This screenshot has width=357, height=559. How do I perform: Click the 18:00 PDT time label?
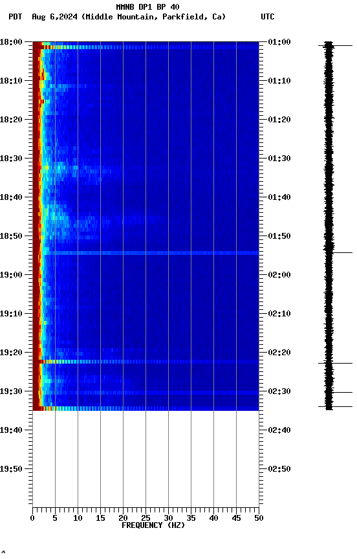[11, 42]
